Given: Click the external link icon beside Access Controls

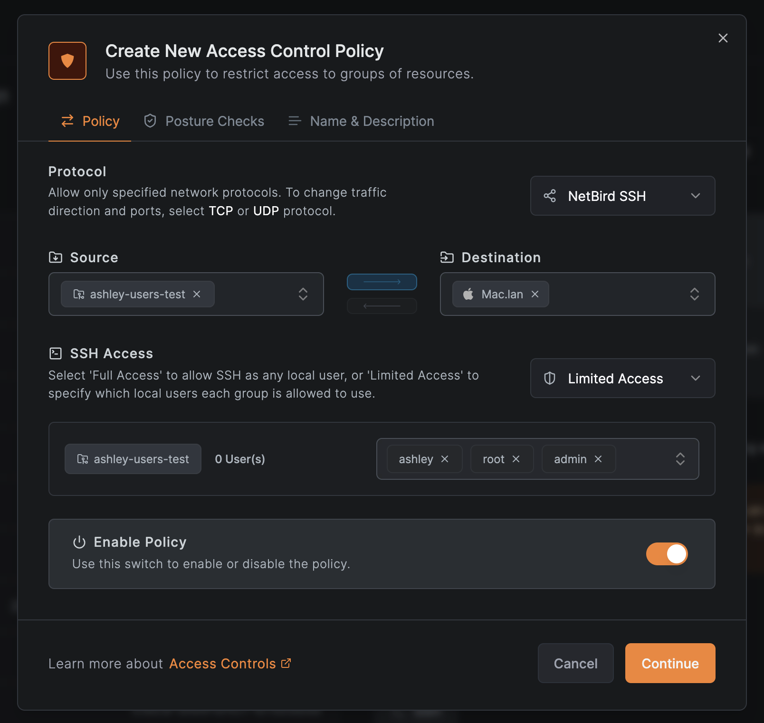Looking at the screenshot, I should tap(286, 663).
